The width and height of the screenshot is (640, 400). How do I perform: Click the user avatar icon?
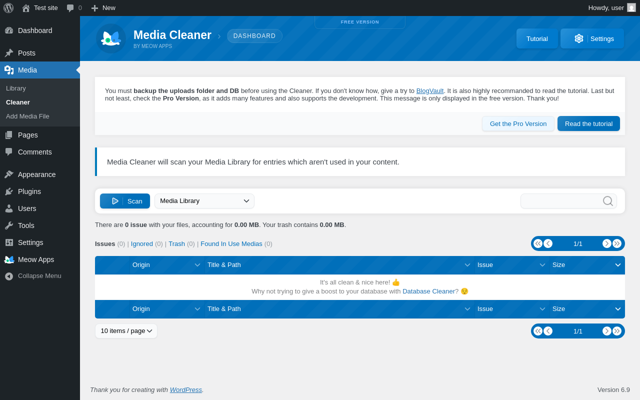(x=631, y=7)
